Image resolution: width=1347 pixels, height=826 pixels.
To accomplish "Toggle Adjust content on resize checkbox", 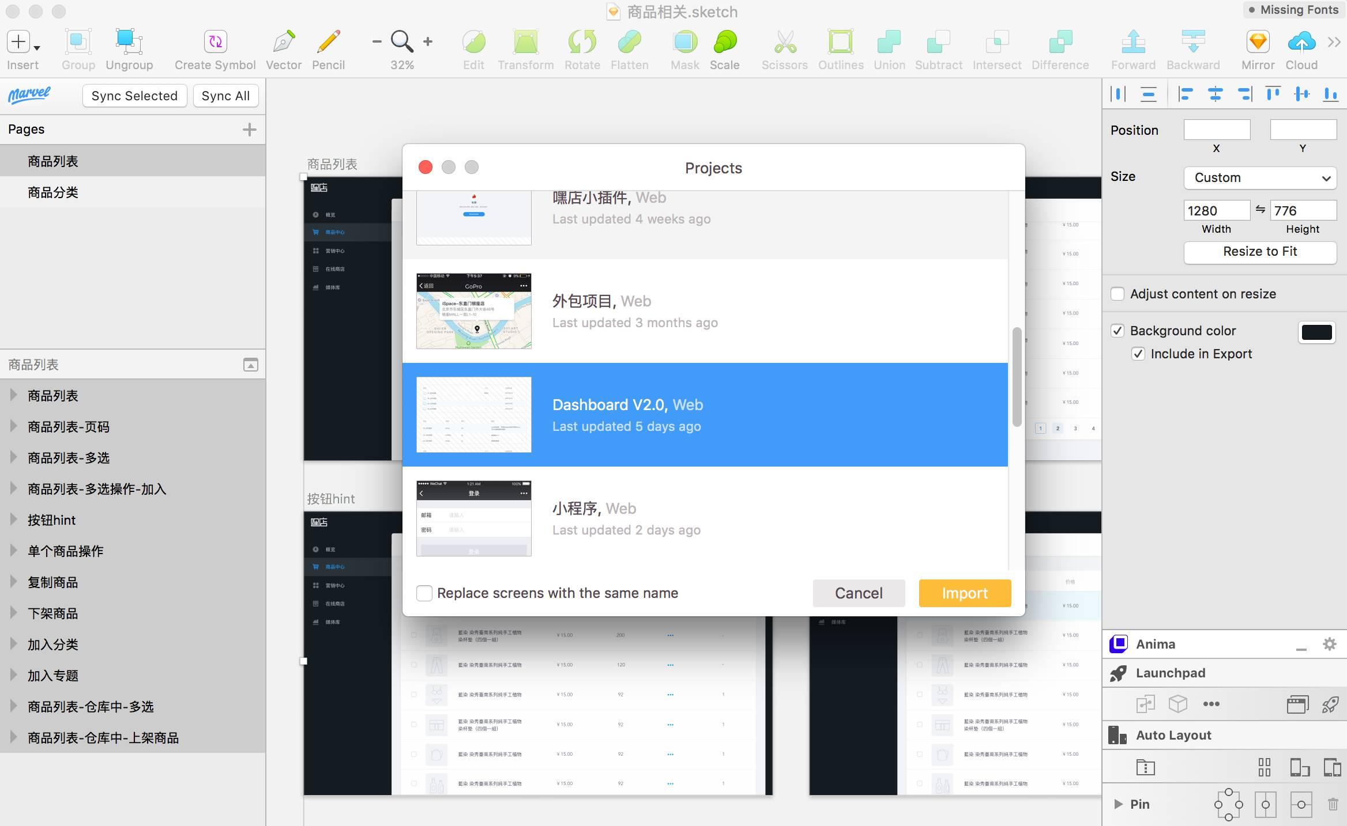I will (1118, 294).
